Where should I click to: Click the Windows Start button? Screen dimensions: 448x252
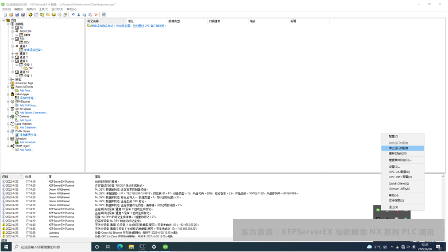point(6,247)
